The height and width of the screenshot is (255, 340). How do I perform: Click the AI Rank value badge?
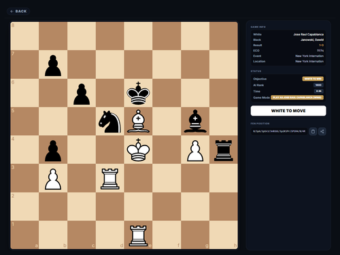click(318, 85)
